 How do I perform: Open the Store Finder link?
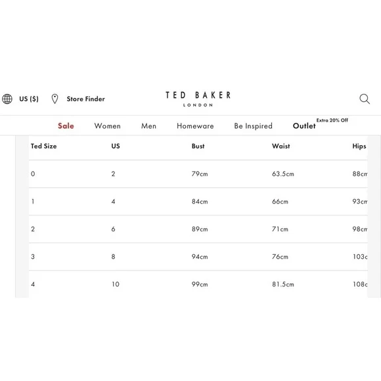pyautogui.click(x=86, y=99)
